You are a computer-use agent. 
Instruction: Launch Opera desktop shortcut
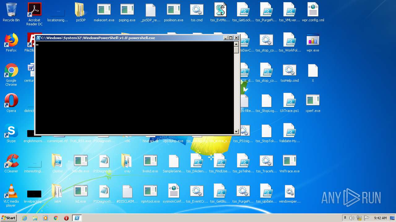11,103
